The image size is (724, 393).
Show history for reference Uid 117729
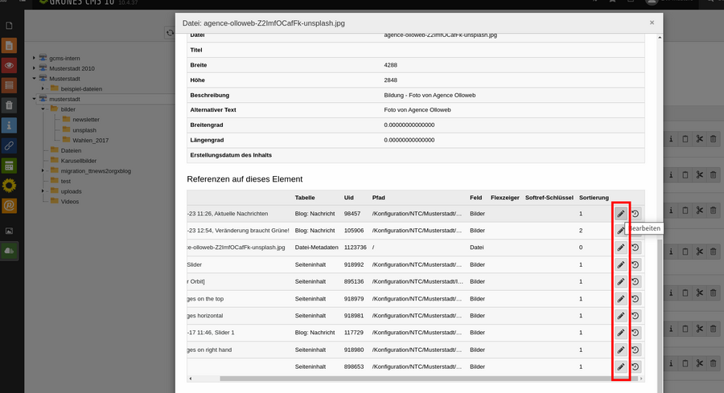tap(636, 333)
